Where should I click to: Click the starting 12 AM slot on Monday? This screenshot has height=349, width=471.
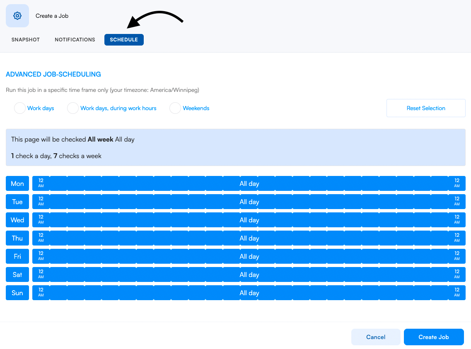click(x=41, y=183)
